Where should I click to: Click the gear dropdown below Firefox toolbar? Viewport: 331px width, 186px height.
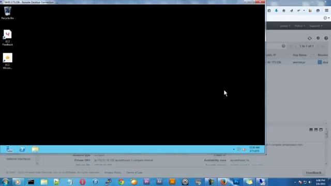326,18
